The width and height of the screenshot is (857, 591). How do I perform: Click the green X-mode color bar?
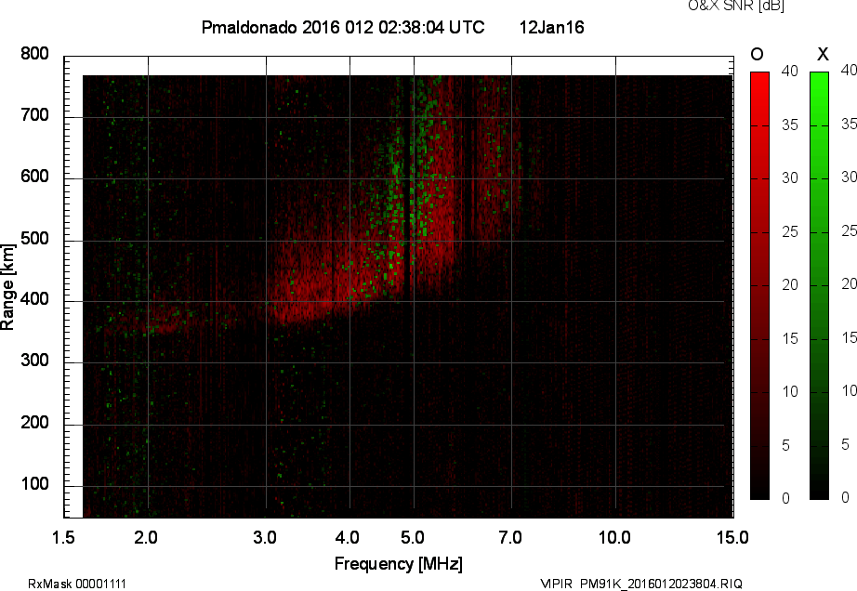819,285
